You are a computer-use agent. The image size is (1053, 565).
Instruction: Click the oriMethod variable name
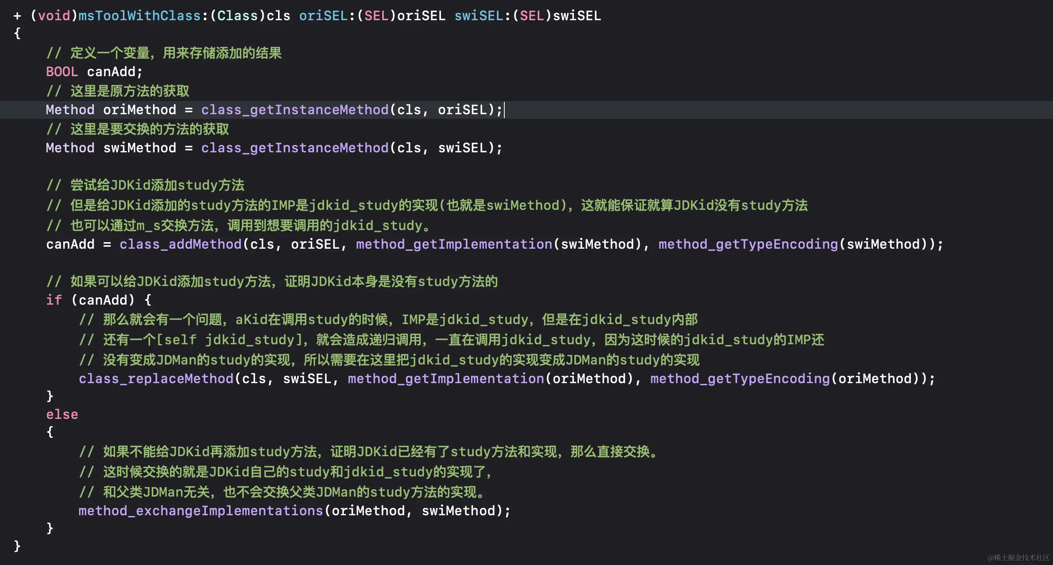[x=140, y=109]
